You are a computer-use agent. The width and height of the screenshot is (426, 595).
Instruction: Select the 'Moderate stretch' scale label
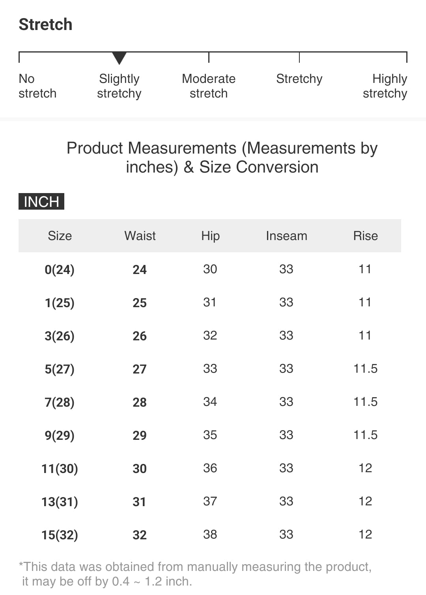tap(209, 86)
